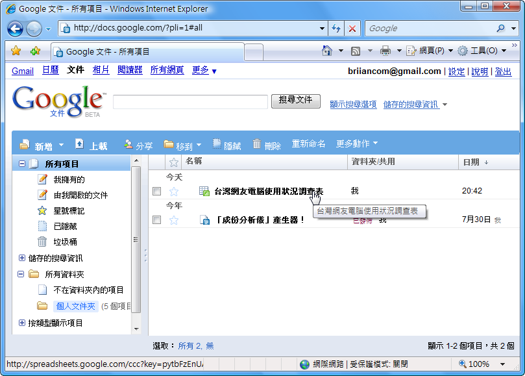Click the 刪除 trash can icon

point(256,144)
